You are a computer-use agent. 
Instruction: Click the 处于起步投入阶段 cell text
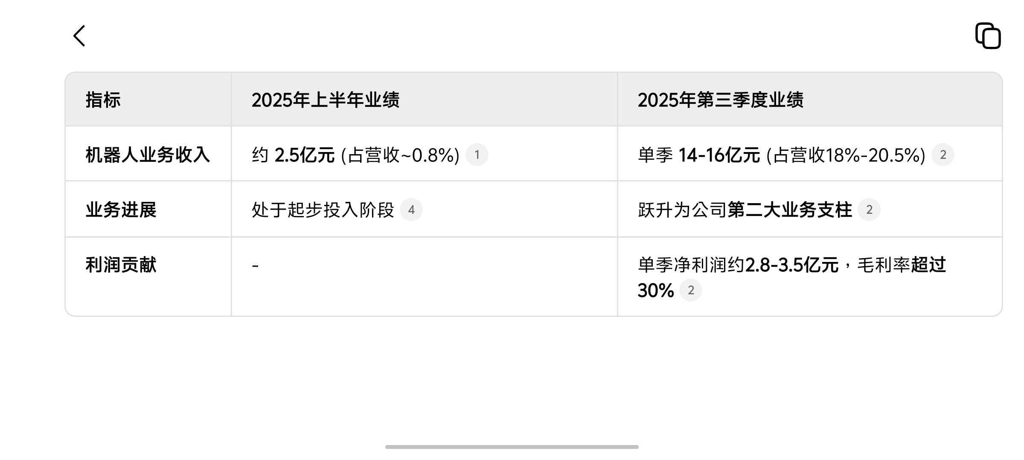coord(323,210)
